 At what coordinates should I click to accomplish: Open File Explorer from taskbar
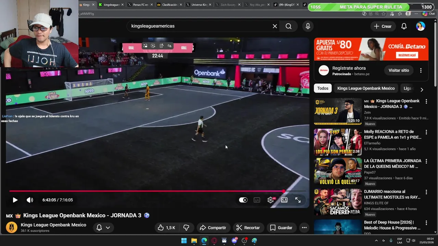[x=194, y=241]
